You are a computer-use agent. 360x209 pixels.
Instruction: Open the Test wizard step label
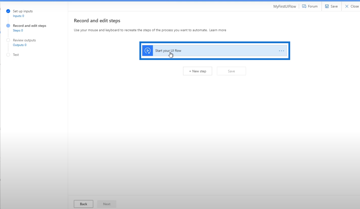pyautogui.click(x=16, y=55)
